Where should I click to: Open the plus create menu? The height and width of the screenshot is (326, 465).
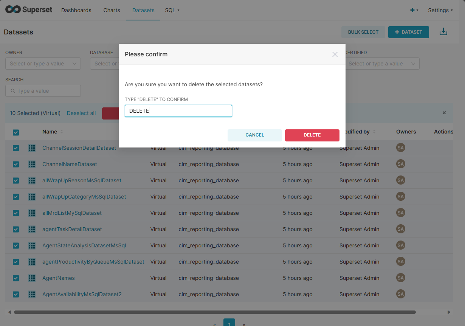[414, 10]
